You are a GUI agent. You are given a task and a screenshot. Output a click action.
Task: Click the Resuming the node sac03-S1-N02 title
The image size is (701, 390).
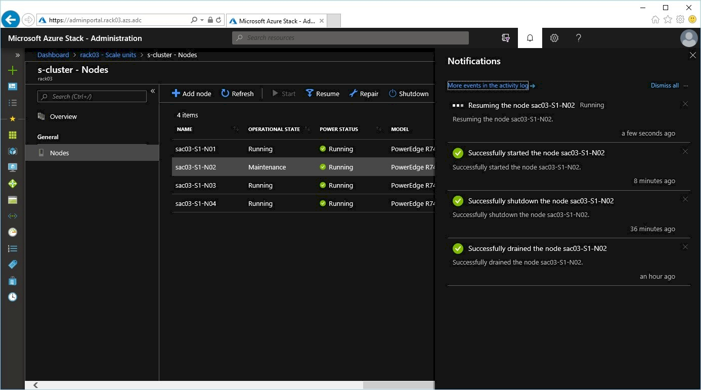521,105
